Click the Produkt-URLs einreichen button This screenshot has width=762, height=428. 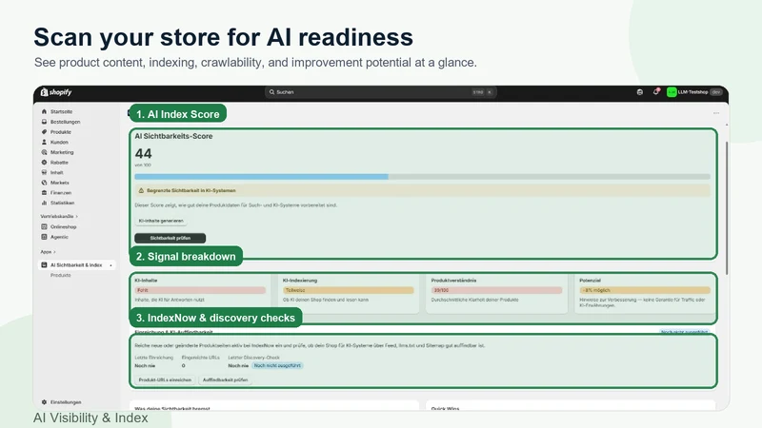[165, 379]
